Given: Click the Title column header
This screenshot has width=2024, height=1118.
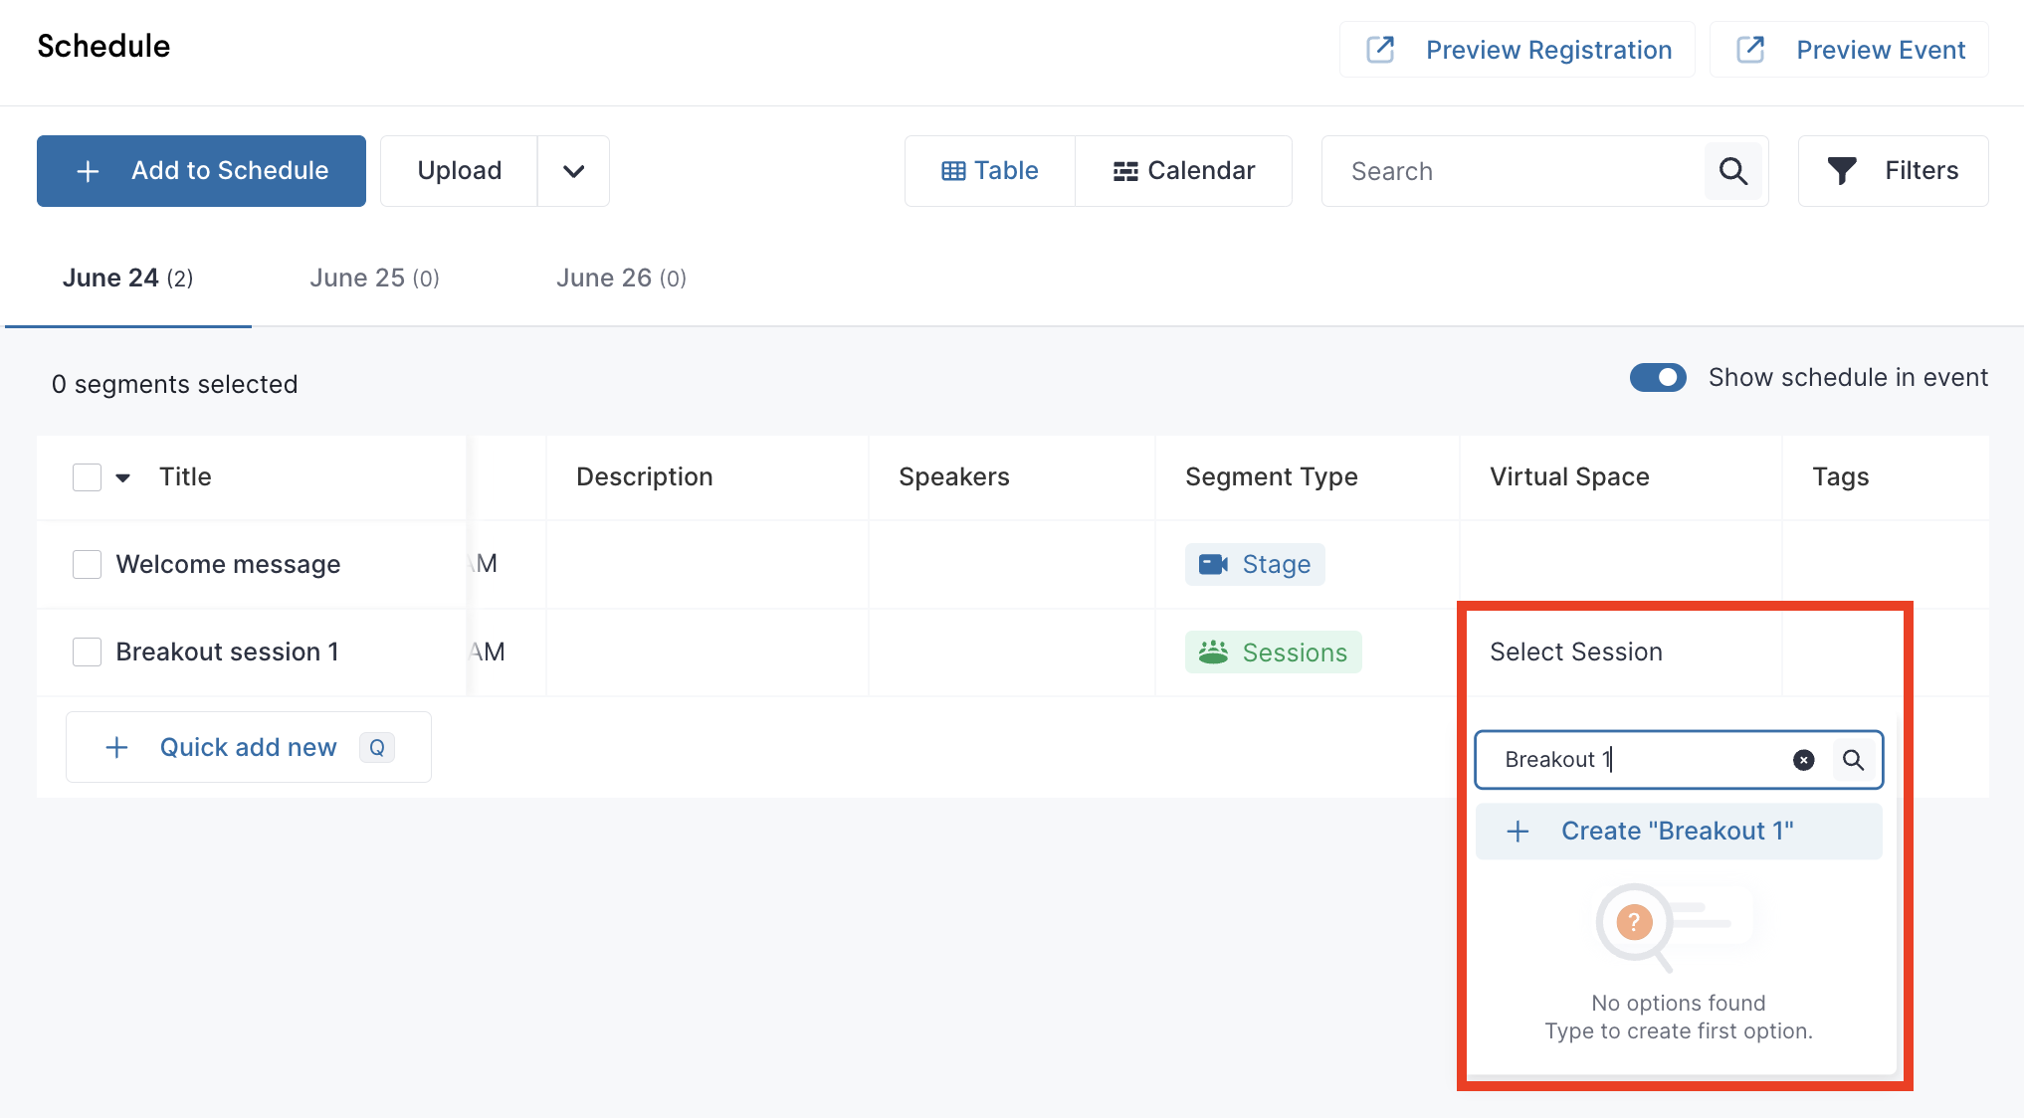Looking at the screenshot, I should coord(185,477).
